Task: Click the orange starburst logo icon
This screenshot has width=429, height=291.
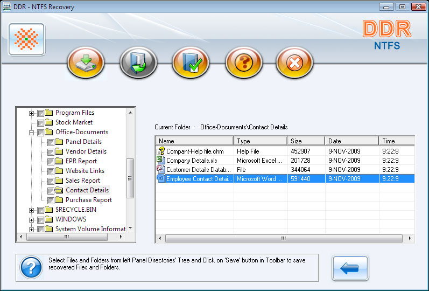Action: pyautogui.click(x=26, y=39)
